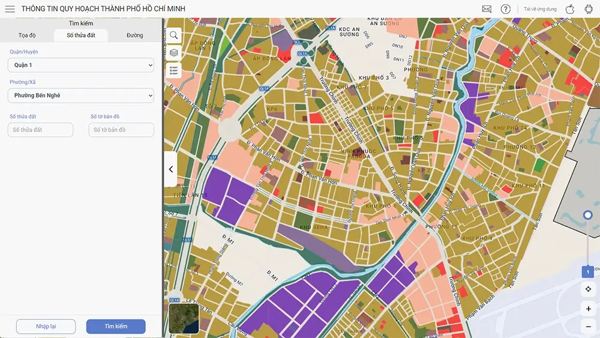Locate my position on the map
Screen dimensions: 600x338
[588, 289]
